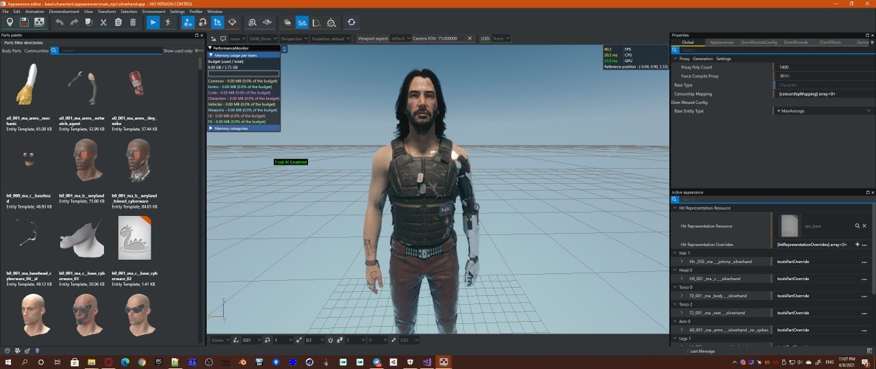876x369 pixels.
Task: Open search for npc_base resource magnifier
Action: (x=857, y=225)
